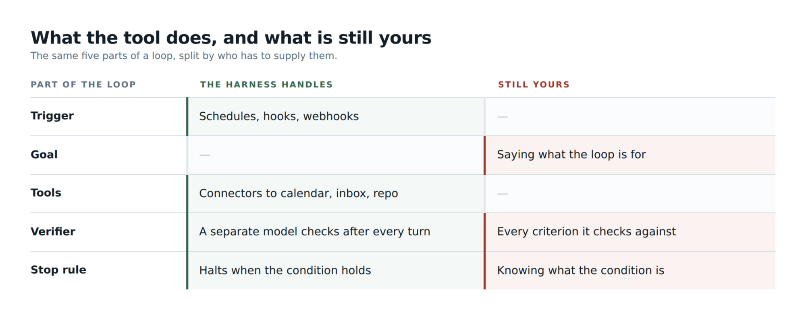Click Halts when the condition holds cell
The height and width of the screenshot is (320, 806).
click(336, 270)
